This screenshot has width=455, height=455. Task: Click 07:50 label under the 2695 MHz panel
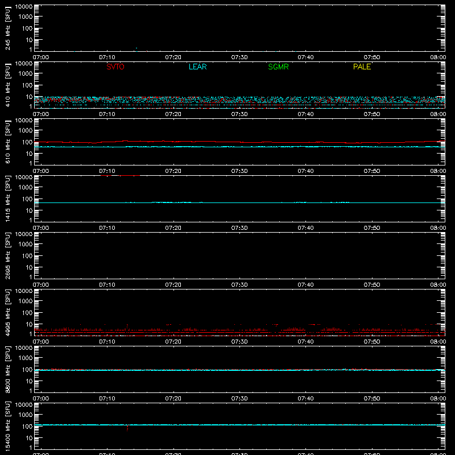[372, 285]
